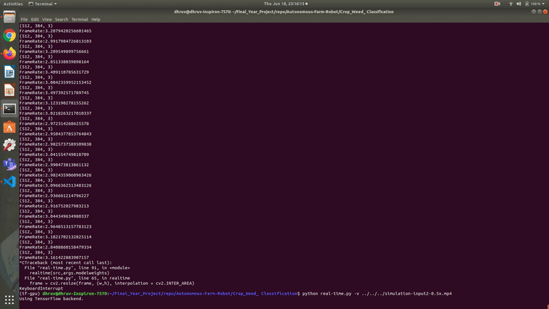Show Applications grid in the dock
The width and height of the screenshot is (549, 309).
click(10, 299)
